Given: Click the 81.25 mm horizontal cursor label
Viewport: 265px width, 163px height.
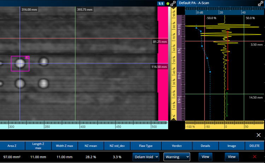Looking at the screenshot, I should pyautogui.click(x=159, y=41).
